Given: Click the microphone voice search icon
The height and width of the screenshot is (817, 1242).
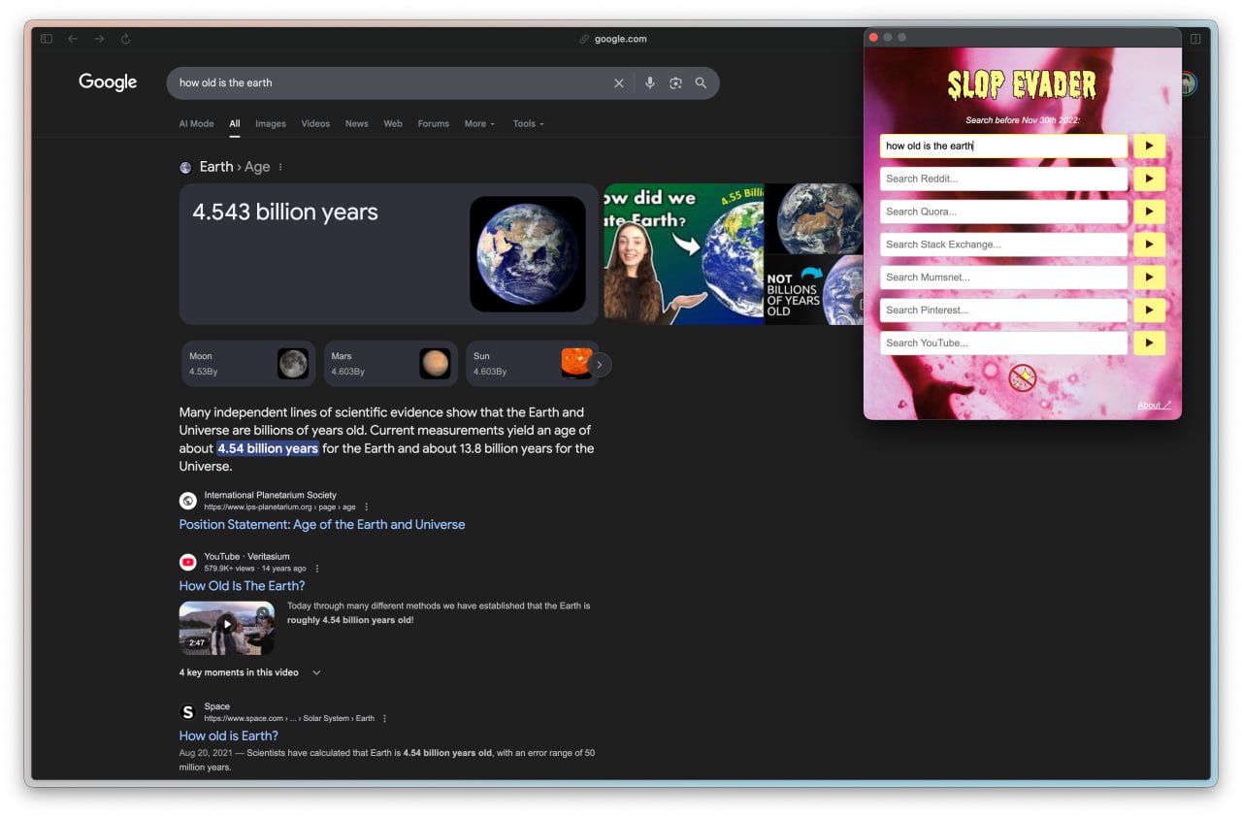Looking at the screenshot, I should (x=650, y=83).
